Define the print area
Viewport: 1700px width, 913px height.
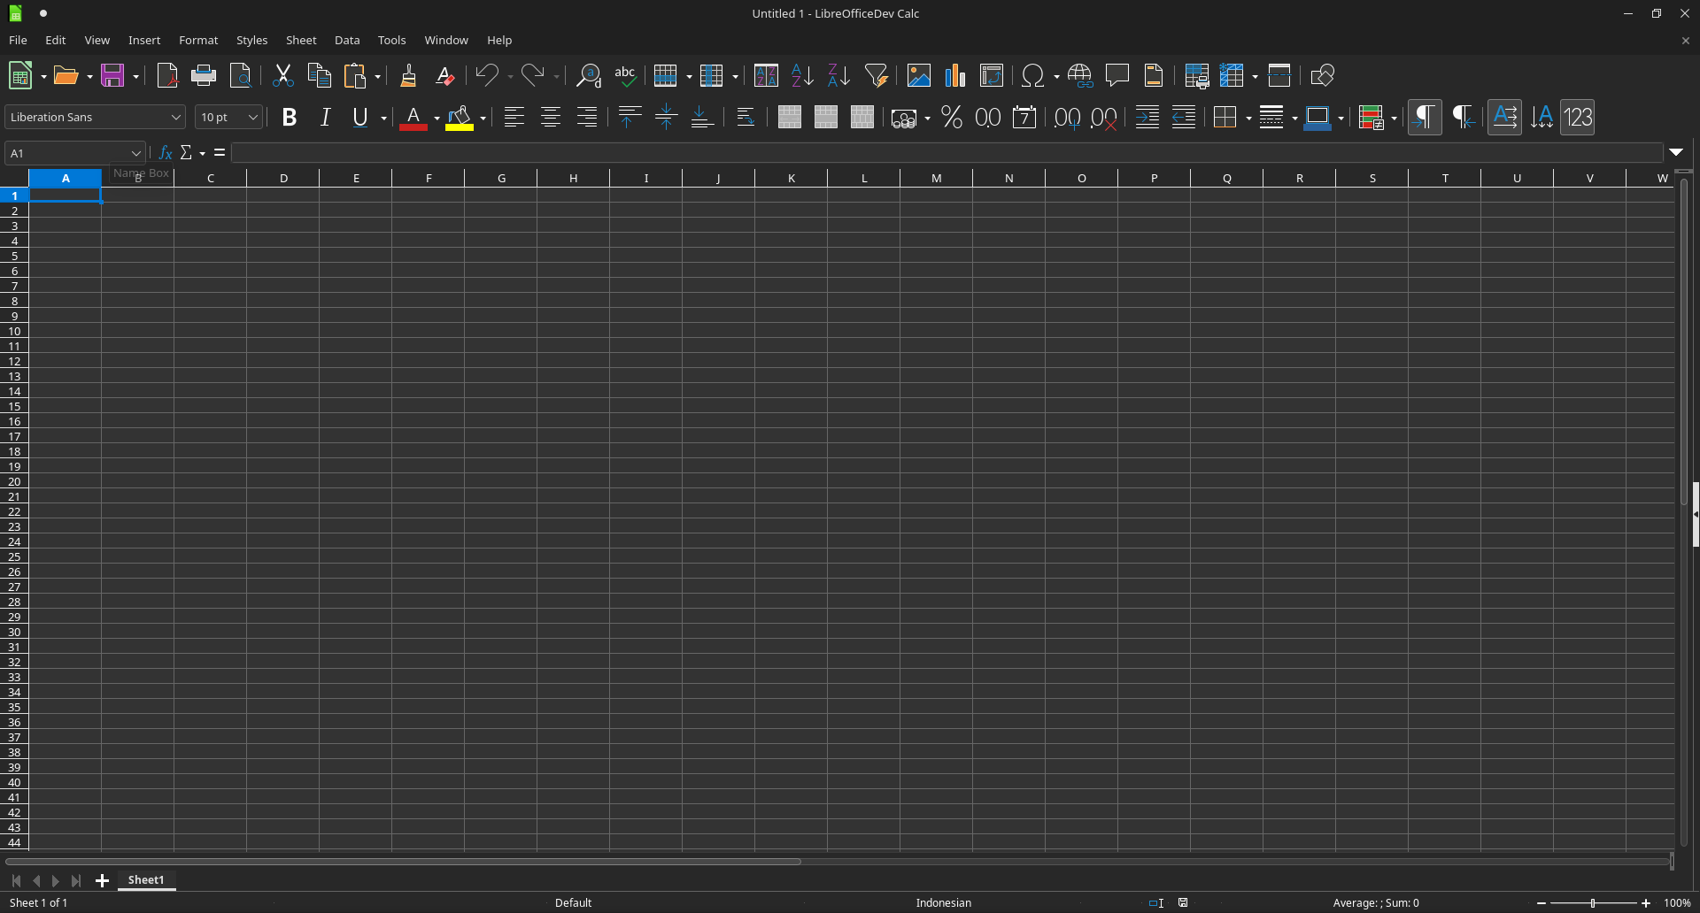[x=1197, y=75]
